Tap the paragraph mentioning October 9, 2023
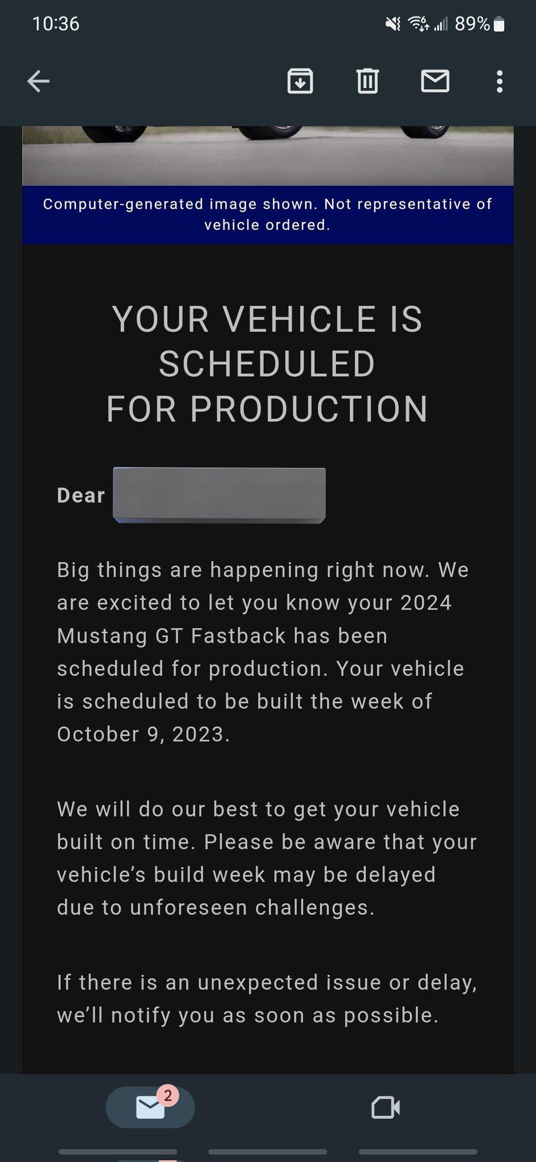 pyautogui.click(x=263, y=652)
